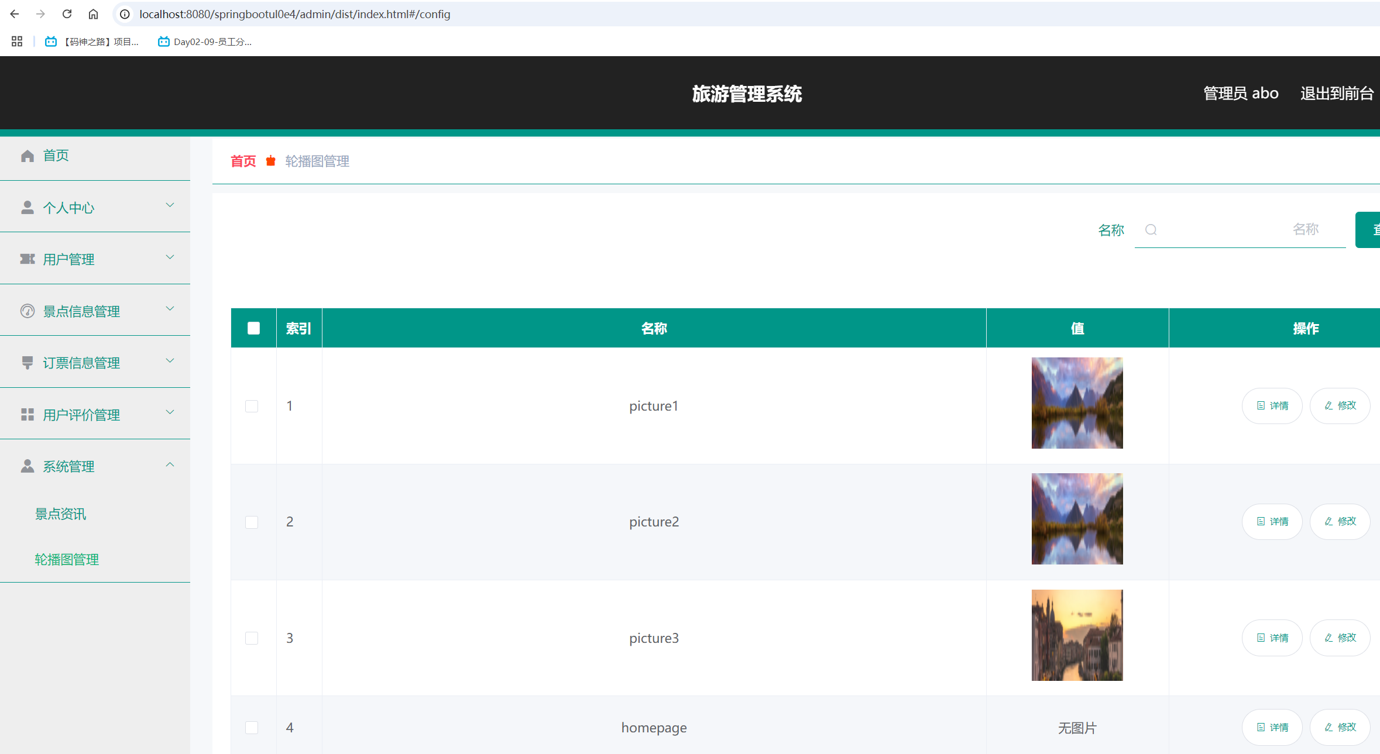Click 修改 button for homepage row
Viewport: 1380px width, 754px height.
tap(1340, 727)
